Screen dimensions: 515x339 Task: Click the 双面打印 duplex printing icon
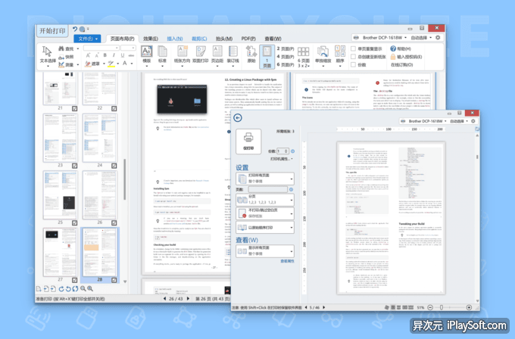[x=201, y=51]
